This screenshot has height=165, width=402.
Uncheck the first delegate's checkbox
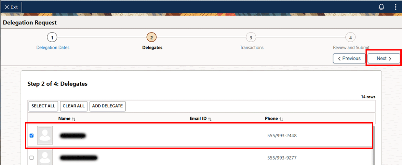click(x=32, y=135)
